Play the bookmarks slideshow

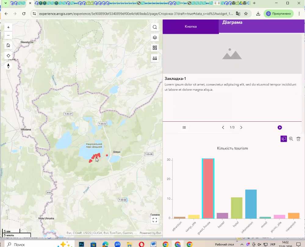[x=280, y=127]
